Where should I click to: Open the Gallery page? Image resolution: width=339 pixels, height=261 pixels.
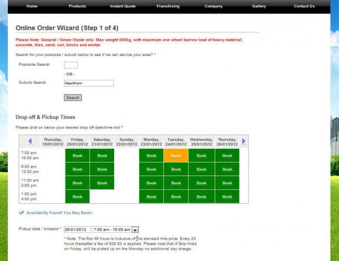pyautogui.click(x=259, y=6)
